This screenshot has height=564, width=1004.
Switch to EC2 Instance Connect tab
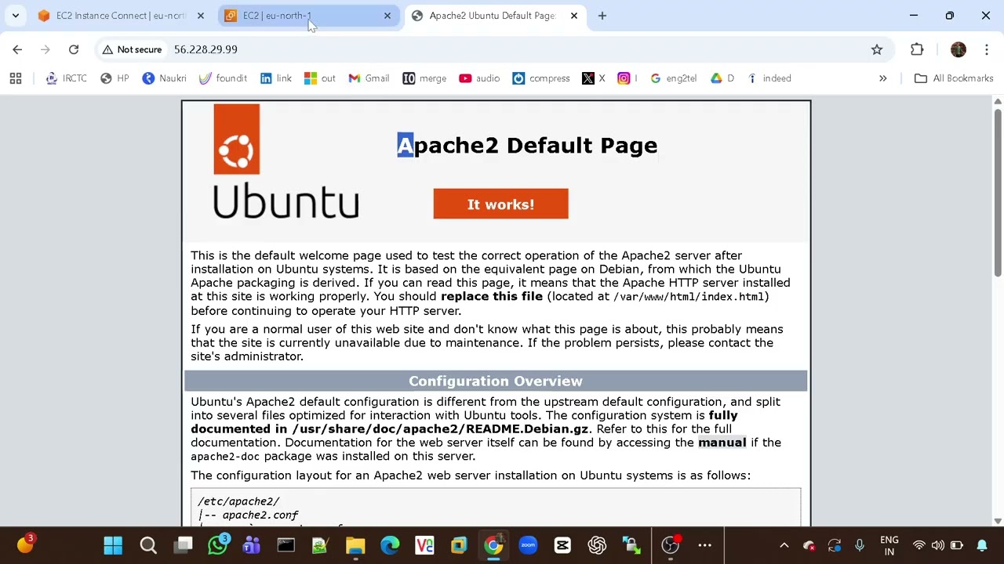[x=122, y=16]
